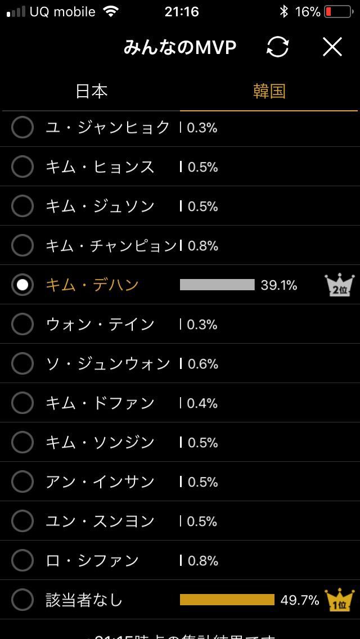Switch to the 日本 tab
The height and width of the screenshot is (639, 360).
(x=91, y=91)
